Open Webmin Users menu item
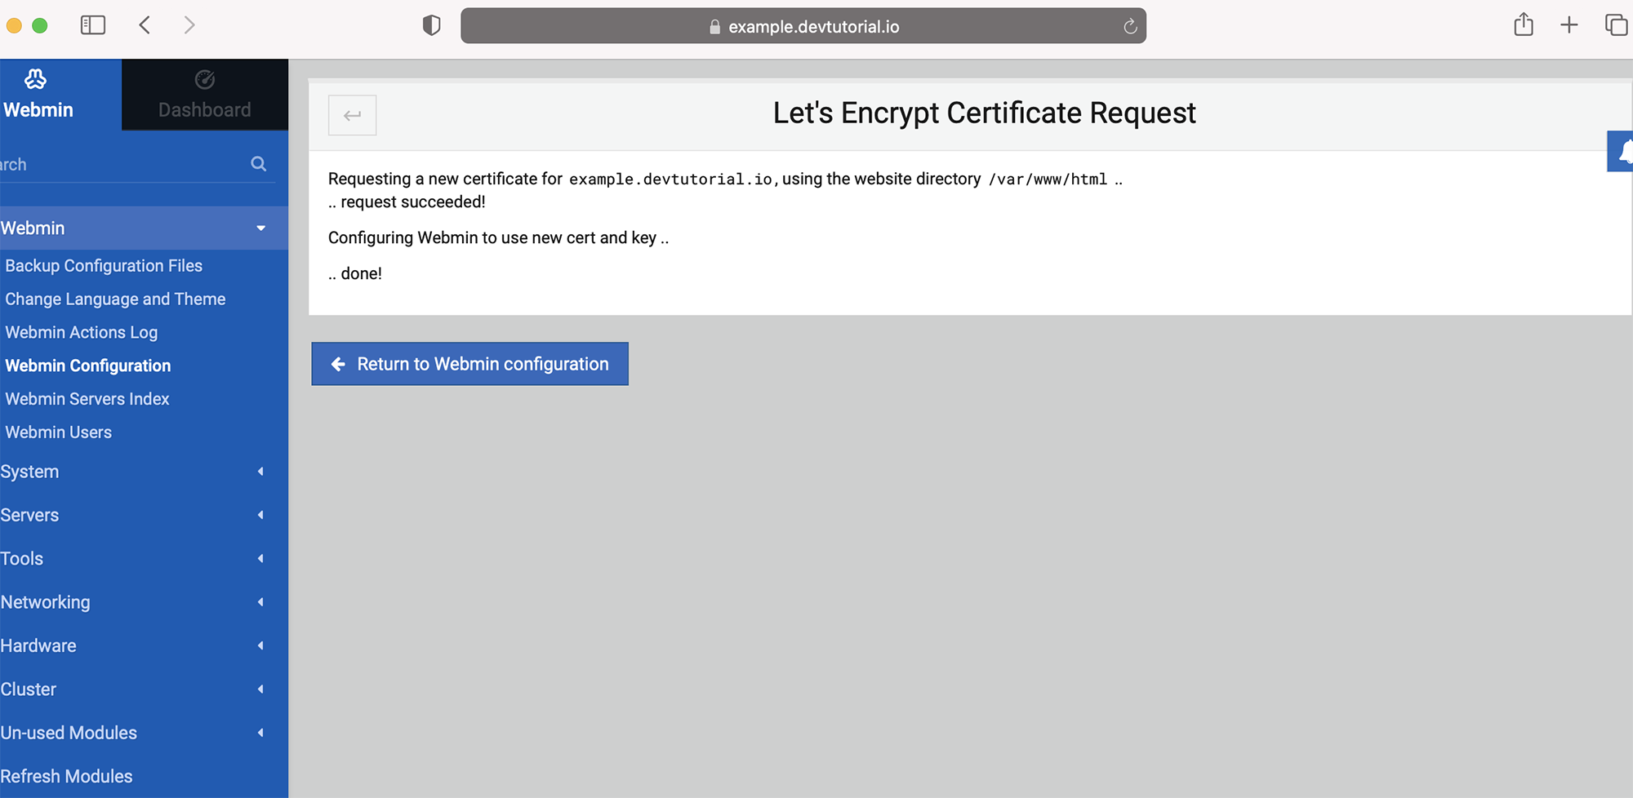This screenshot has width=1633, height=798. click(x=59, y=432)
